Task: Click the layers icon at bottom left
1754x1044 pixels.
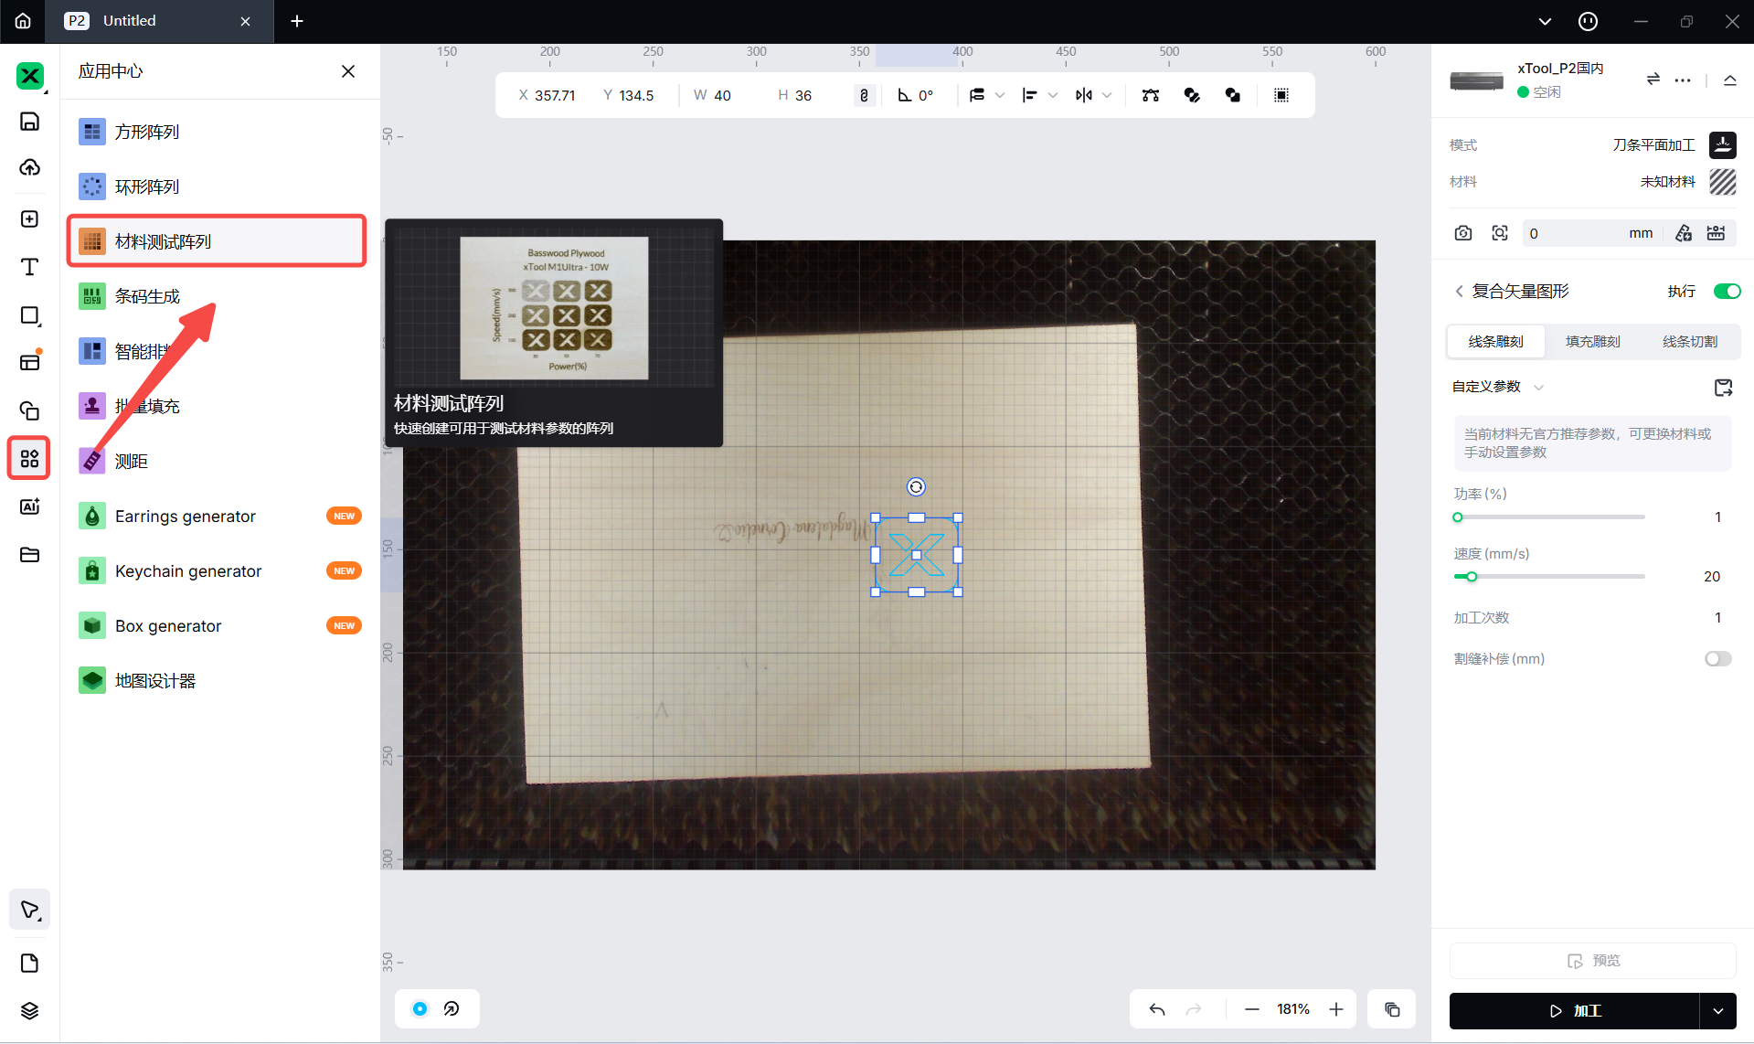Action: [x=29, y=1010]
